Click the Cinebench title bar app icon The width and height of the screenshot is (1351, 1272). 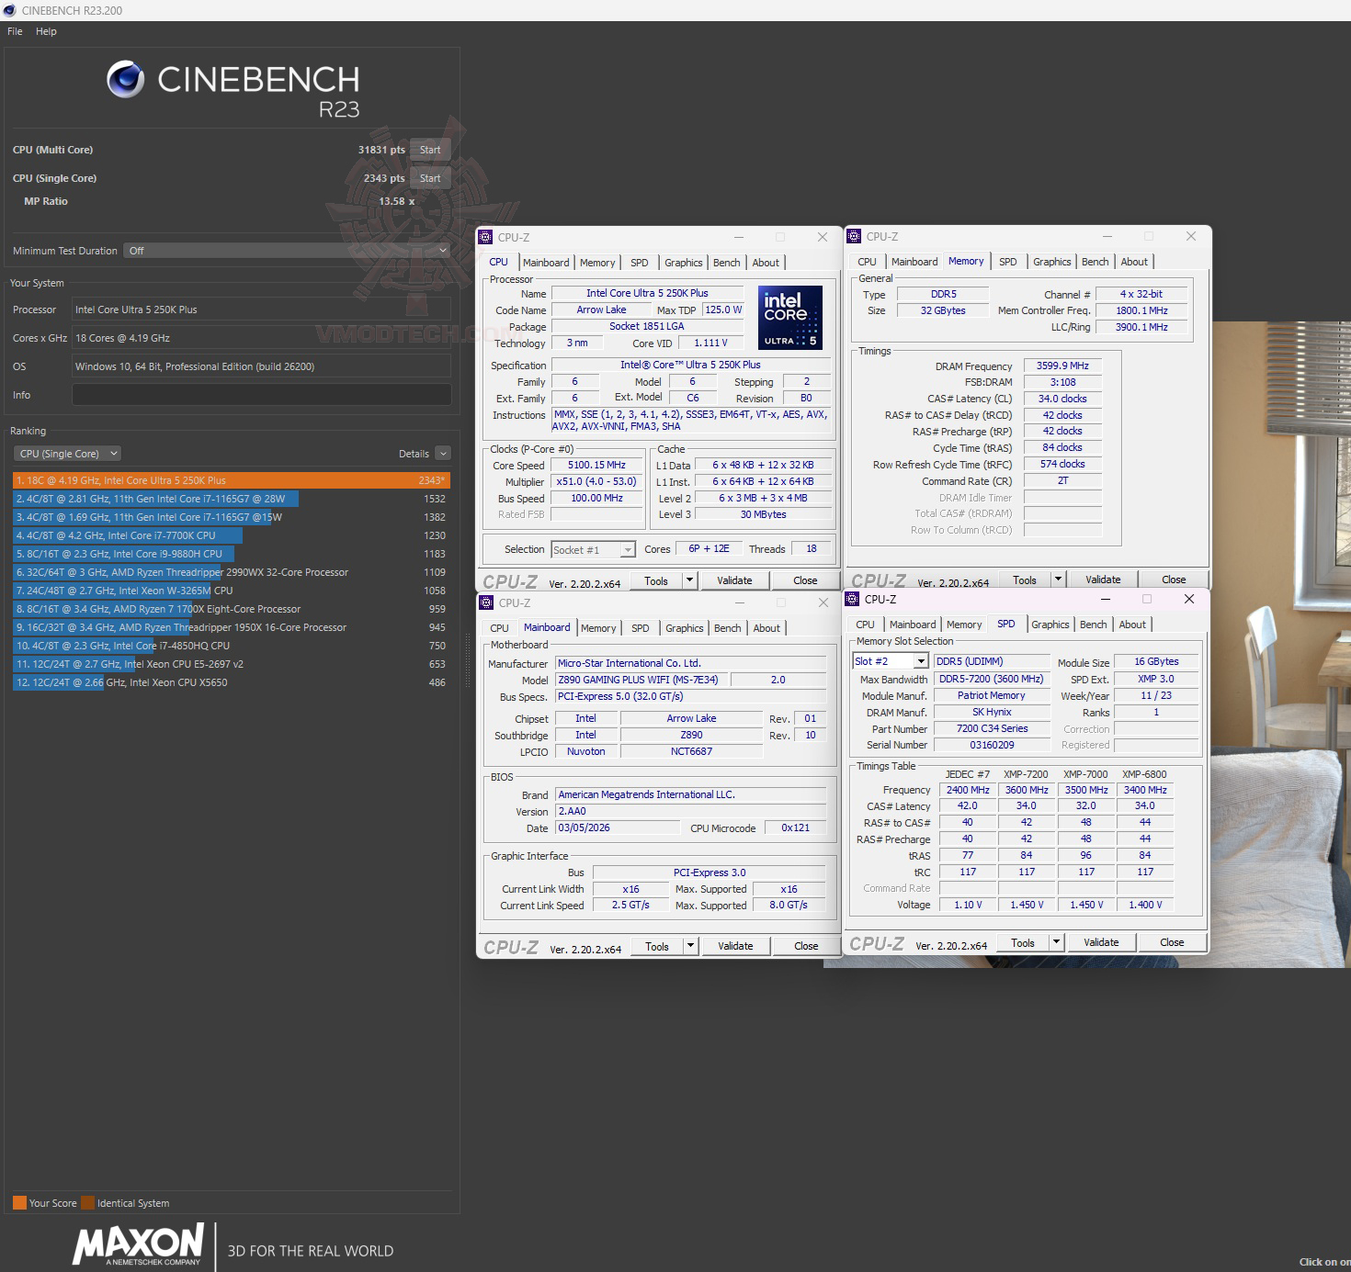click(9, 10)
